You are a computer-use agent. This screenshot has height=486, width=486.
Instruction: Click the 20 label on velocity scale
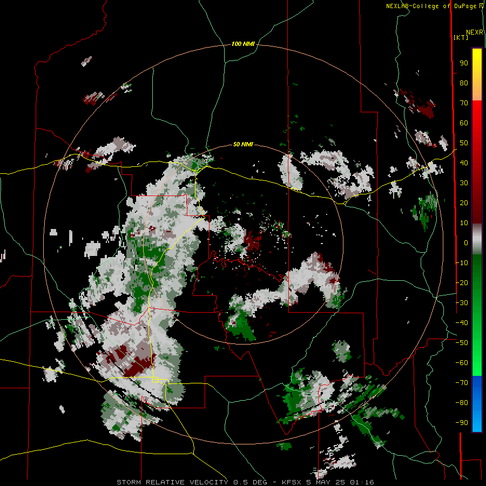tap(464, 202)
